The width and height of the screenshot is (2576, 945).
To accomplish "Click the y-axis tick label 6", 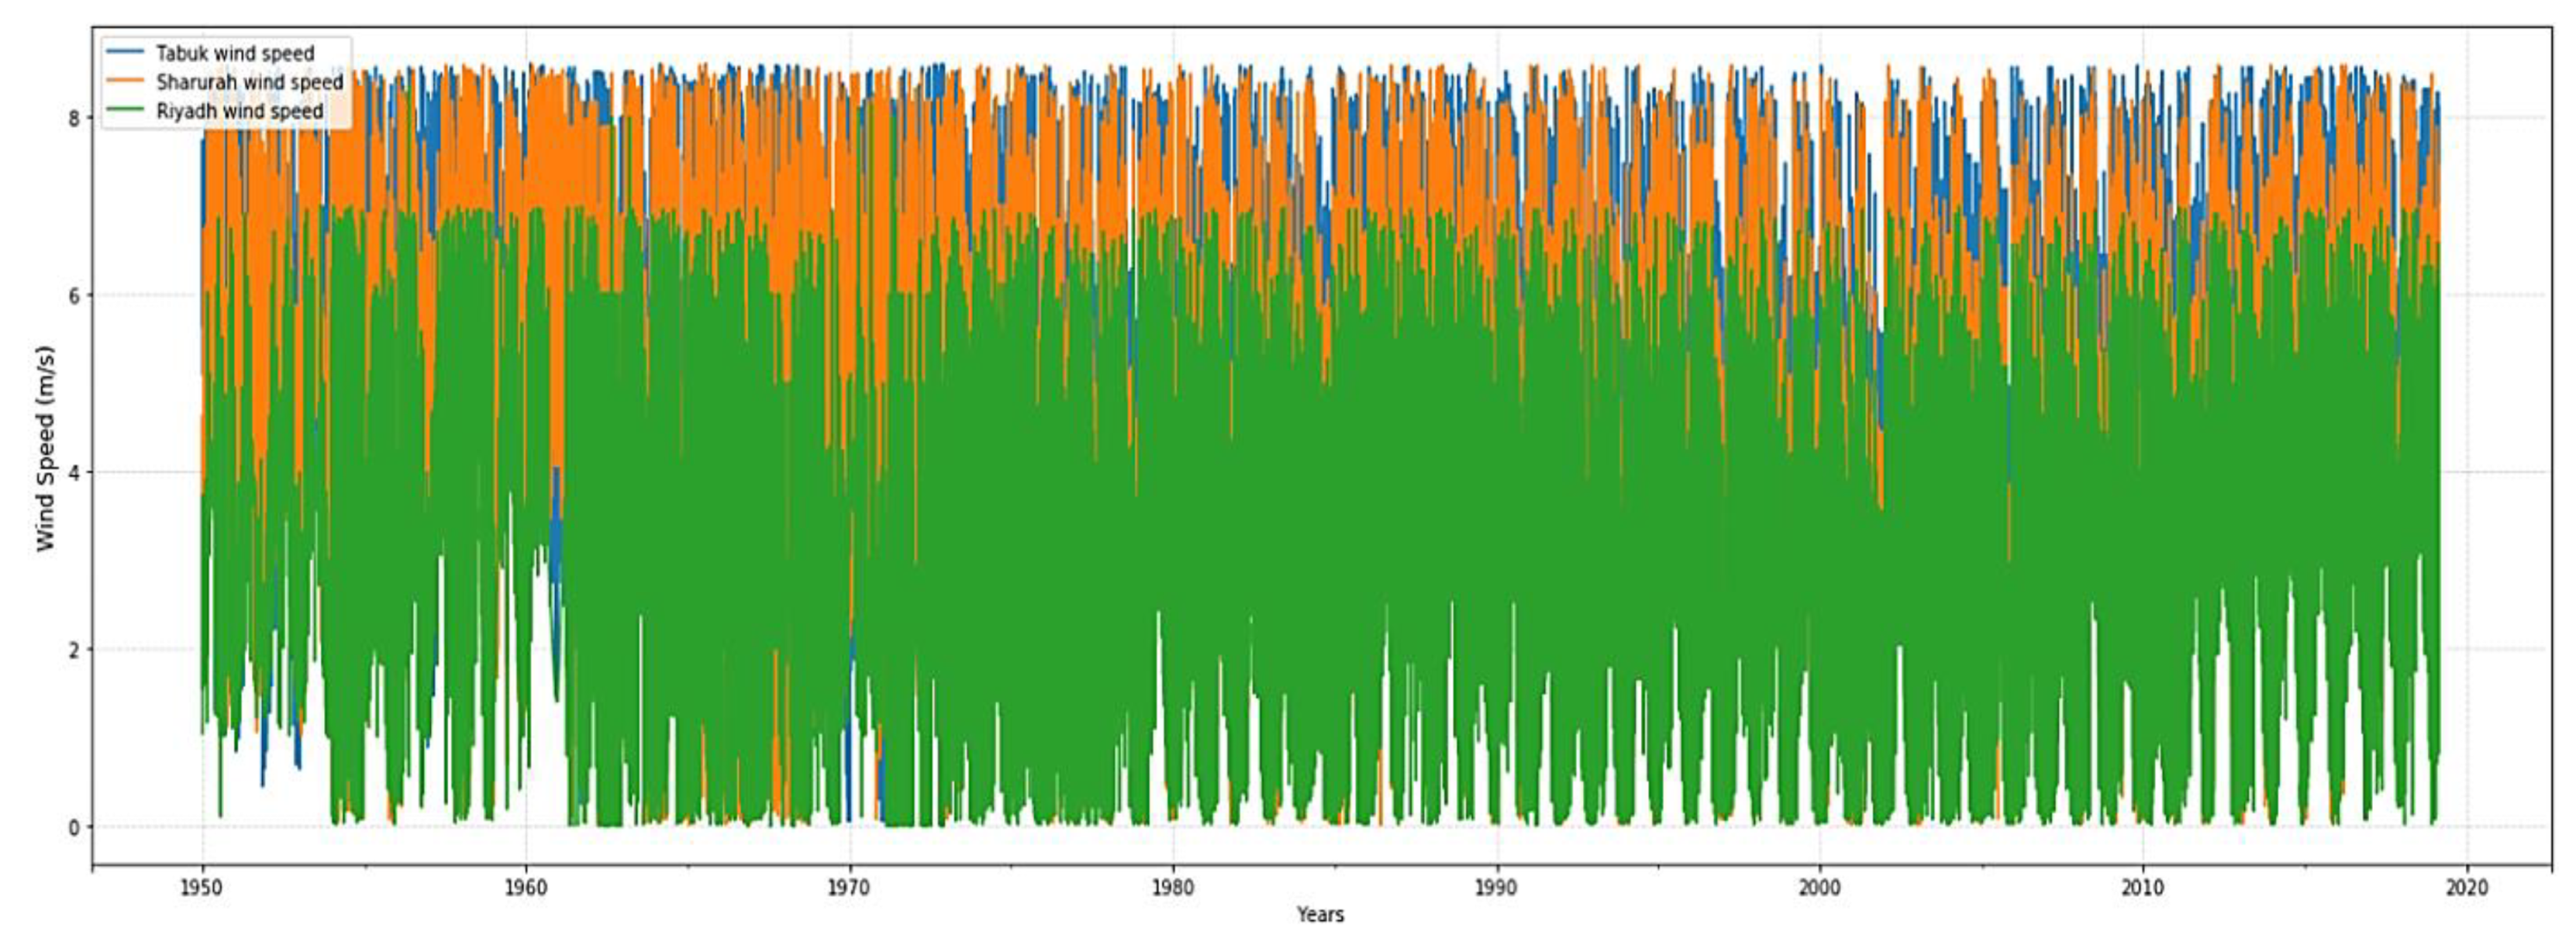I will (x=74, y=295).
